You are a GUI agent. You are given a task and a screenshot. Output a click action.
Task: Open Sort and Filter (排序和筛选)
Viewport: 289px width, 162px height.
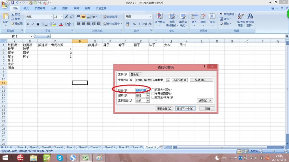[x=241, y=20]
